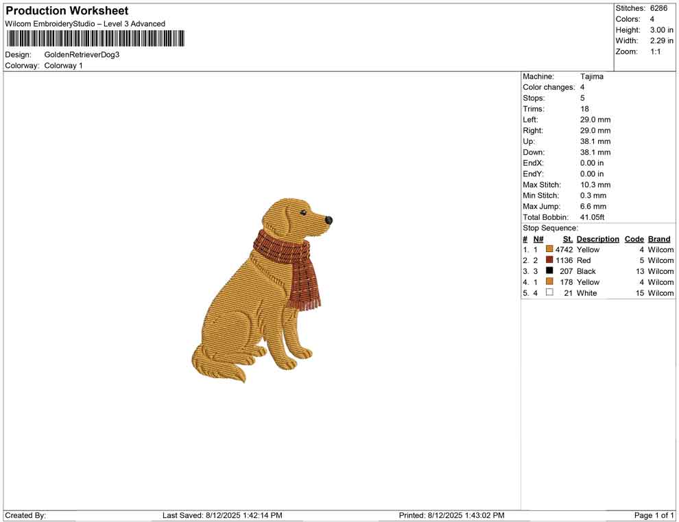The width and height of the screenshot is (679, 522).
Task: Click the Machine value Tajima
Action: tap(591, 77)
